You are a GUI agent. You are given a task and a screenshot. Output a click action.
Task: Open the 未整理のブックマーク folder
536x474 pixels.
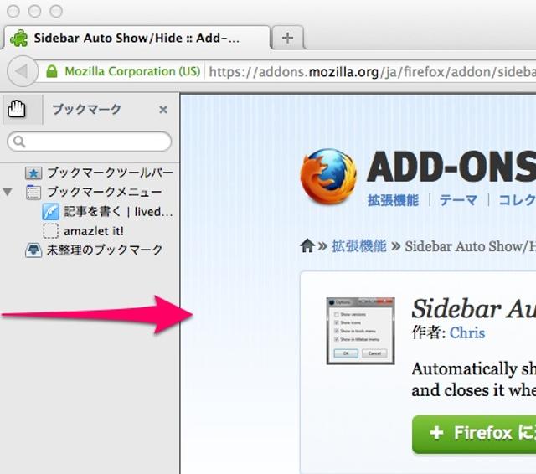(94, 250)
